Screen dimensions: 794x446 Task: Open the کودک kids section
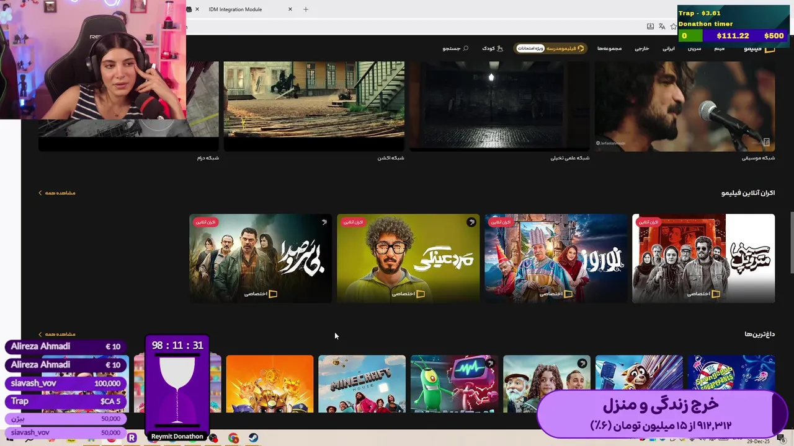coord(493,48)
